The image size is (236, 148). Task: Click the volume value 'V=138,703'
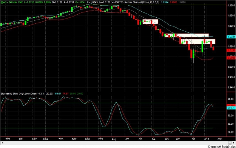coord(117,2)
